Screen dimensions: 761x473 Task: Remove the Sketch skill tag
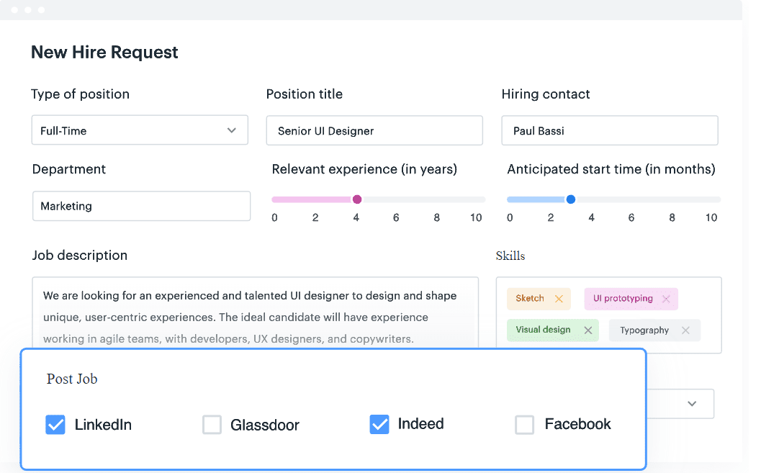click(x=559, y=299)
